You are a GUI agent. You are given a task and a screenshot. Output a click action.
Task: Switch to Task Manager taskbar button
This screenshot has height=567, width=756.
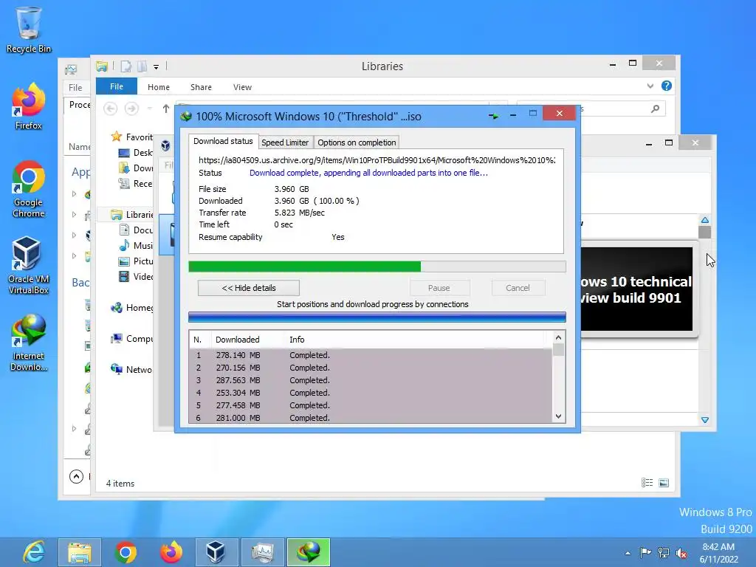pyautogui.click(x=262, y=552)
